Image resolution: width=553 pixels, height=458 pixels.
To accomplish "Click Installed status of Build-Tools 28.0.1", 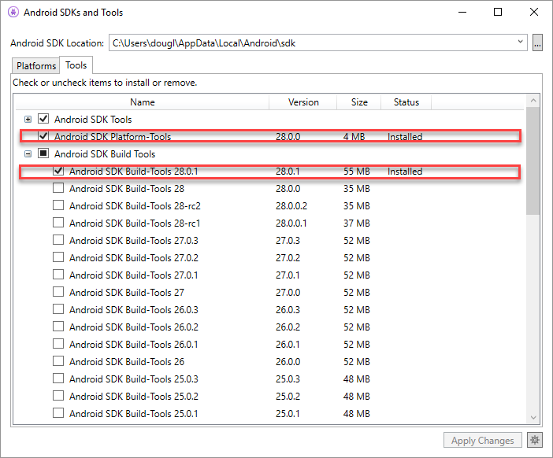I will tap(405, 172).
